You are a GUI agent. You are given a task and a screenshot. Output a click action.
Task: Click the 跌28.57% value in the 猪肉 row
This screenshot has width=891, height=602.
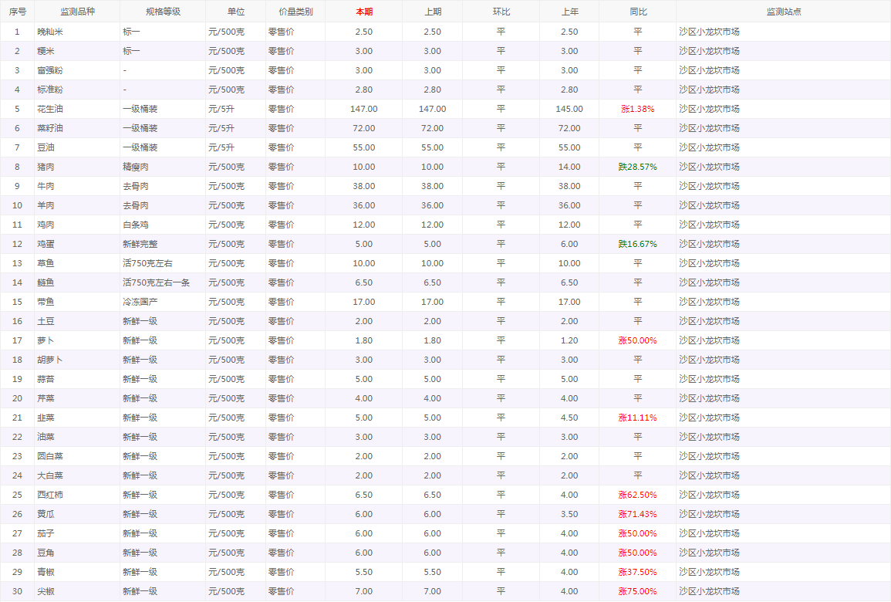(x=637, y=167)
